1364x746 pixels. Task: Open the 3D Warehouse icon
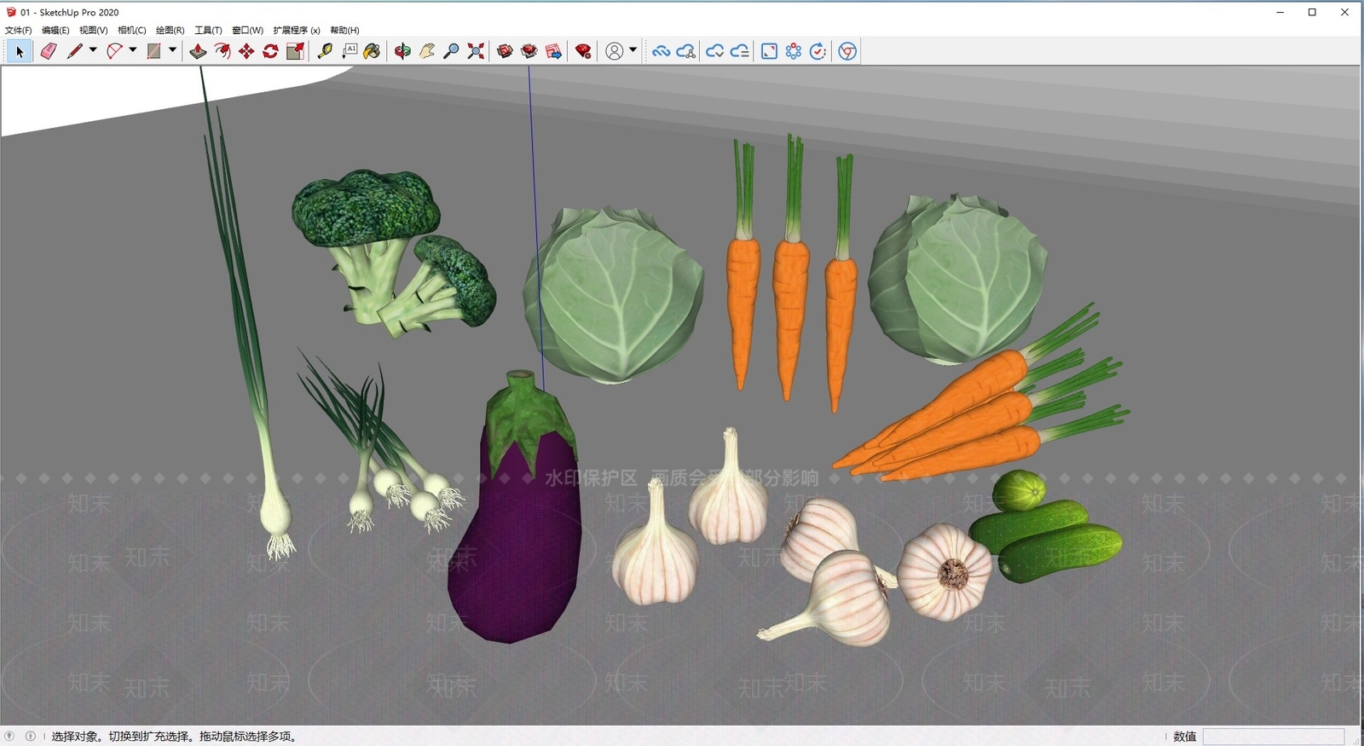point(505,52)
